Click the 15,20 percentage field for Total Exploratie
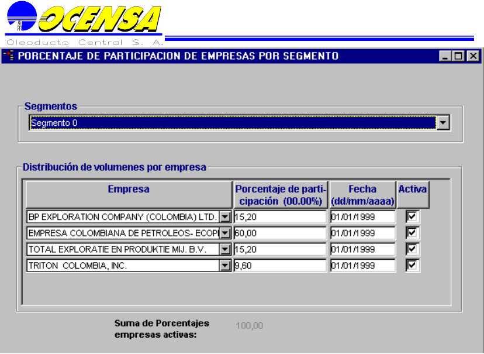The width and height of the screenshot is (484, 354). (x=280, y=249)
